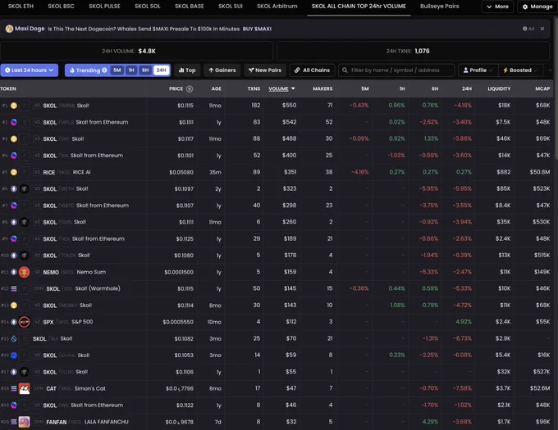Switch to SKOL SUI tab
Image resolution: width=558 pixels, height=430 pixels.
[x=231, y=7]
